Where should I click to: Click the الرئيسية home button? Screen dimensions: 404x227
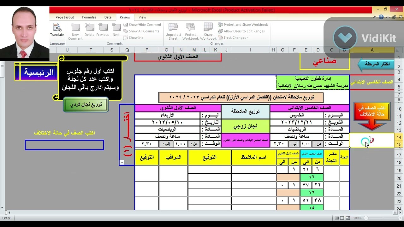pos(37,72)
